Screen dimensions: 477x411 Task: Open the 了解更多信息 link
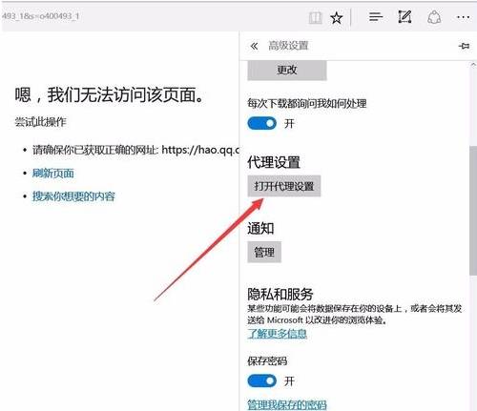pyautogui.click(x=277, y=334)
